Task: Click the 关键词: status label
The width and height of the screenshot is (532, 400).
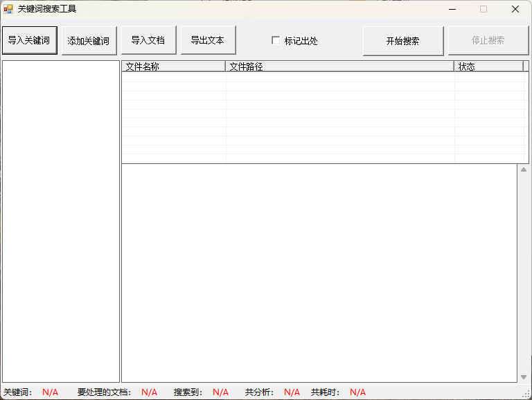Action: click(17, 392)
